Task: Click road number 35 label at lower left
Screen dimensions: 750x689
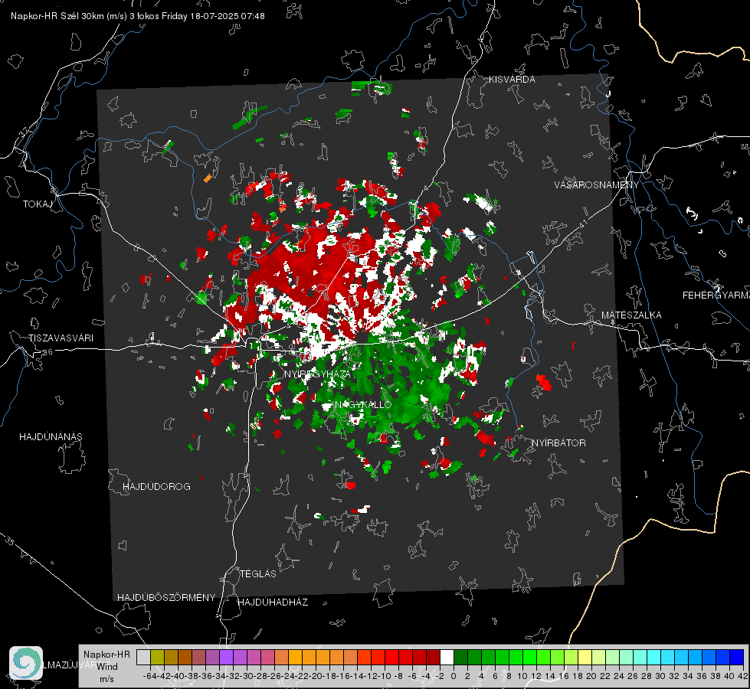Action: click(10, 542)
